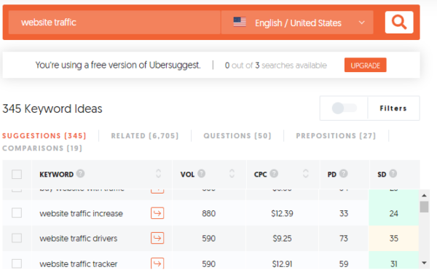This screenshot has width=437, height=278.
Task: Open arrow icon for website traffic increase
Action: pyautogui.click(x=157, y=213)
